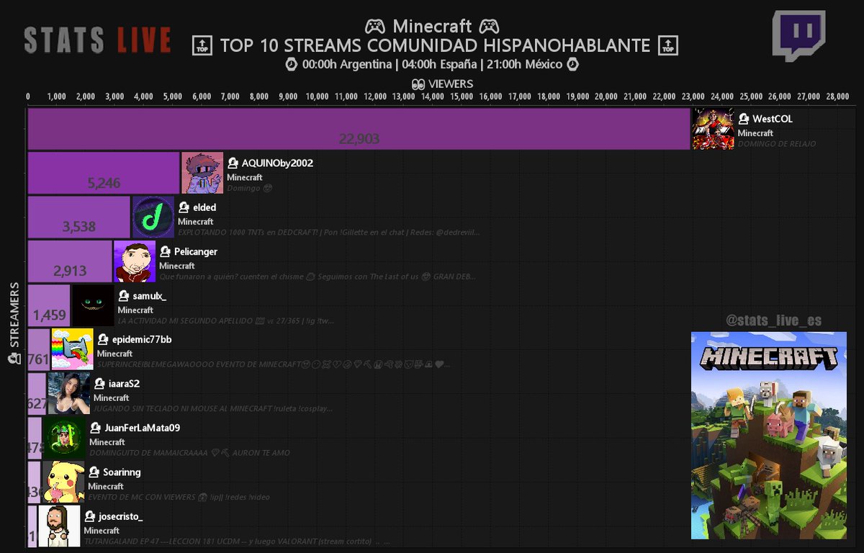Click the 28,000 axis tick label

(838, 96)
